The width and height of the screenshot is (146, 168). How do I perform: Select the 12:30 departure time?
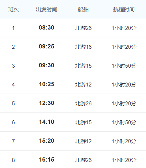[47, 103]
